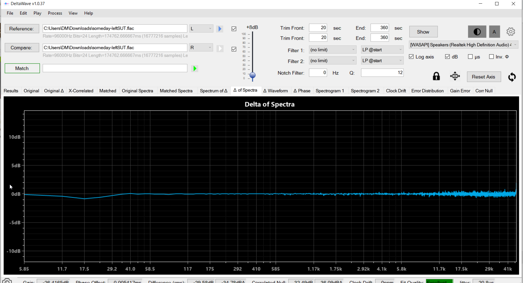
Task: Open settings gear icon
Action: 511,32
